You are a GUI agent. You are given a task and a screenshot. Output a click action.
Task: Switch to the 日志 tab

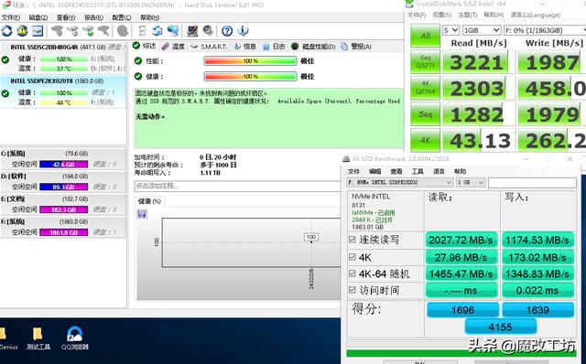(x=275, y=47)
